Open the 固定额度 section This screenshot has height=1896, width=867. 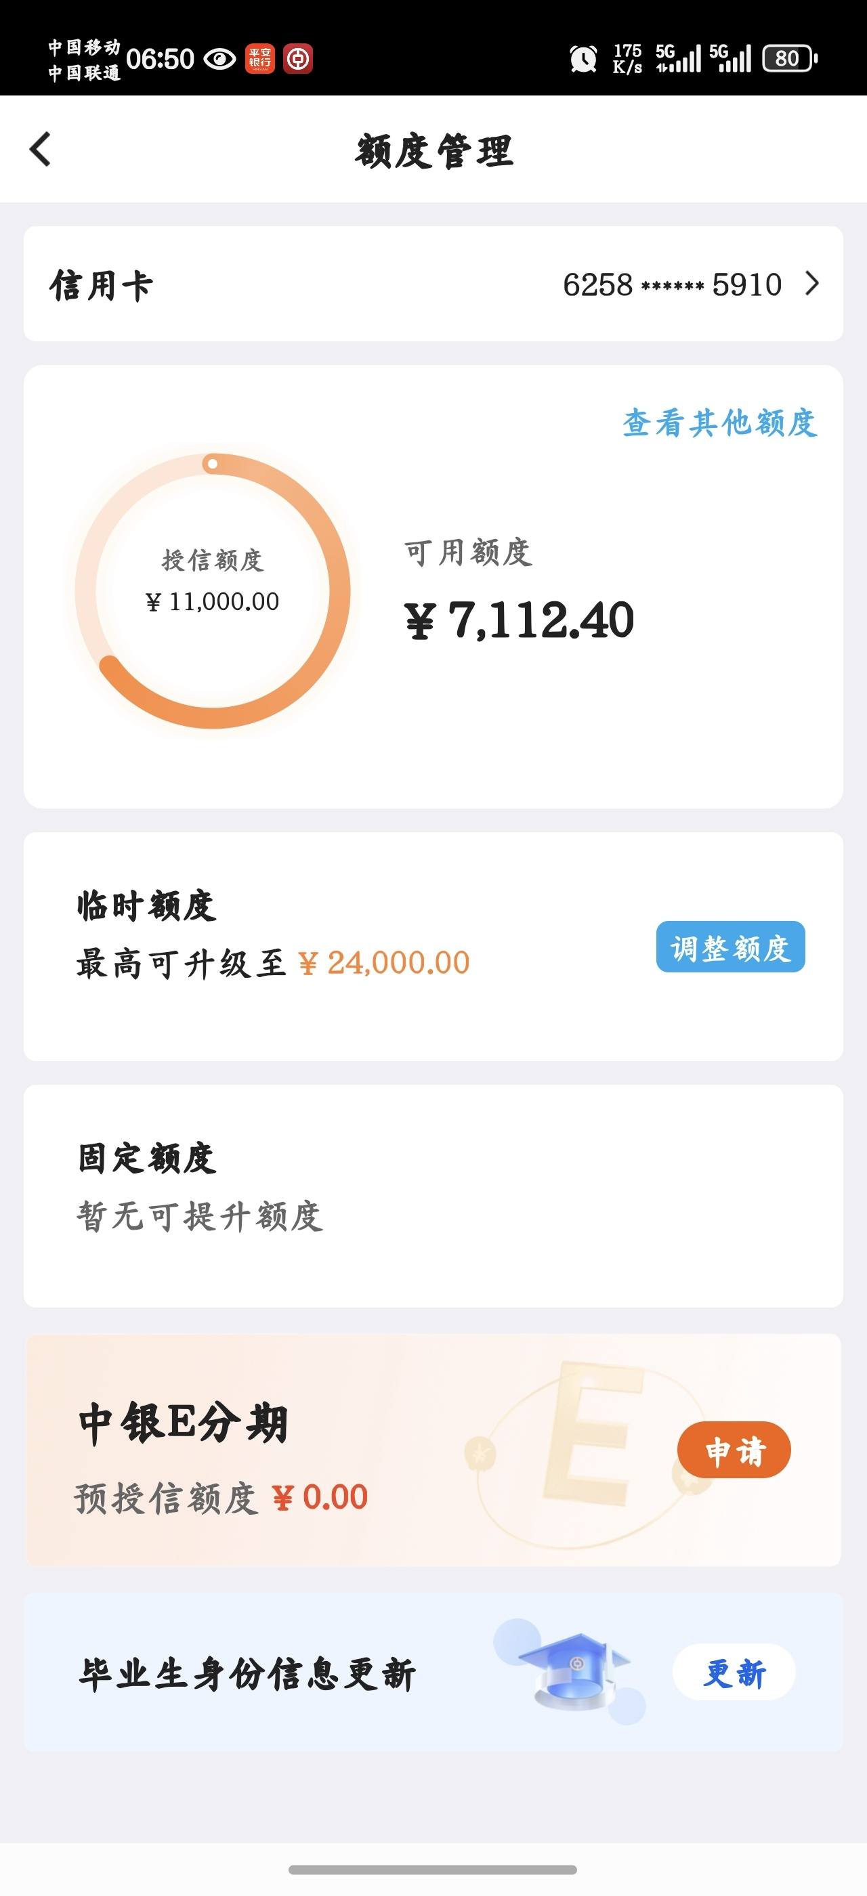point(433,1196)
